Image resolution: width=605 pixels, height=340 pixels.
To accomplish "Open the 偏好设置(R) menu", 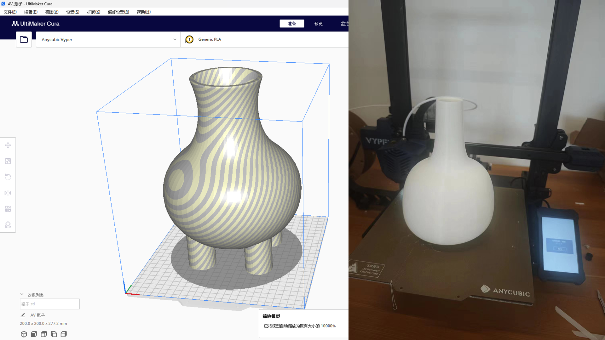I will (118, 12).
